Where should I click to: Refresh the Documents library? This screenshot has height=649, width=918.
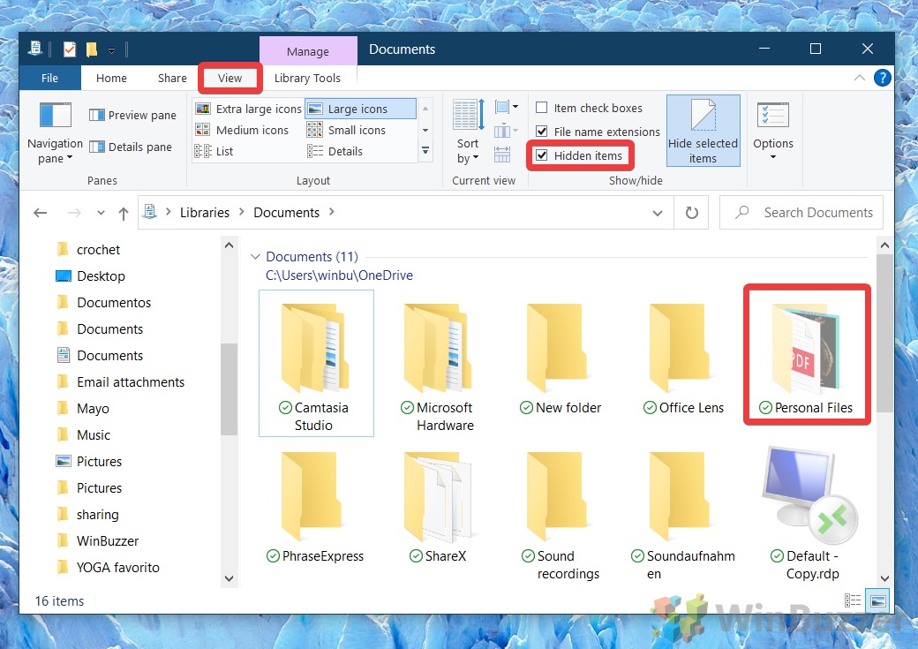point(693,212)
